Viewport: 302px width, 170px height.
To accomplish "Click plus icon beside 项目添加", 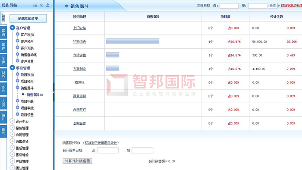I will pyautogui.click(x=17, y=74).
